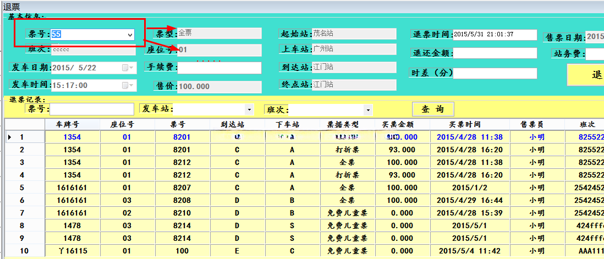Image resolution: width=604 pixels, height=259 pixels.
Task: Click the 下车站 column header
Action: coord(292,124)
